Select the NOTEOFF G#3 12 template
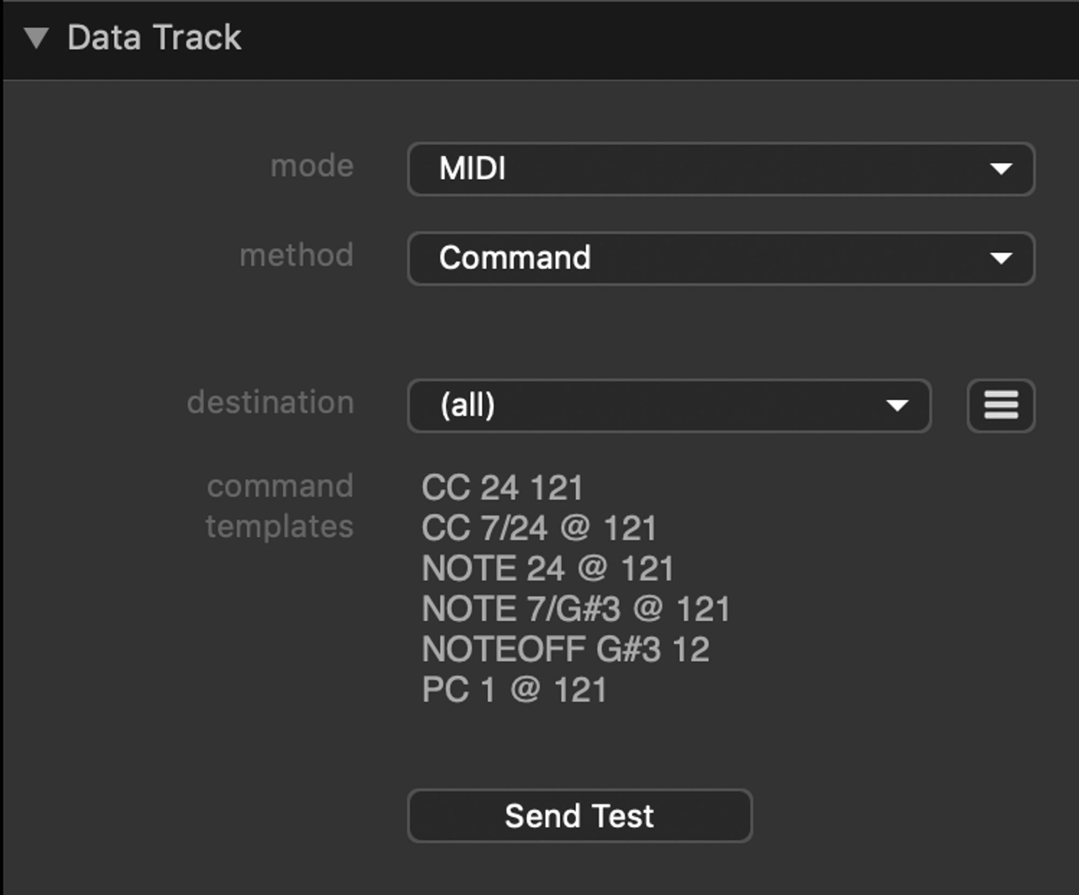This screenshot has height=895, width=1079. click(x=565, y=649)
